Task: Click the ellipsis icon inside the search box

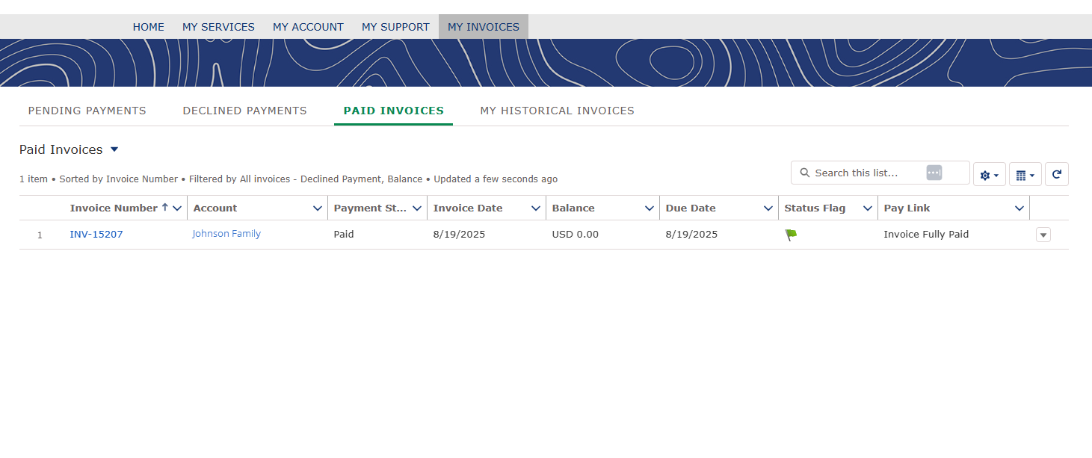Action: pyautogui.click(x=934, y=172)
